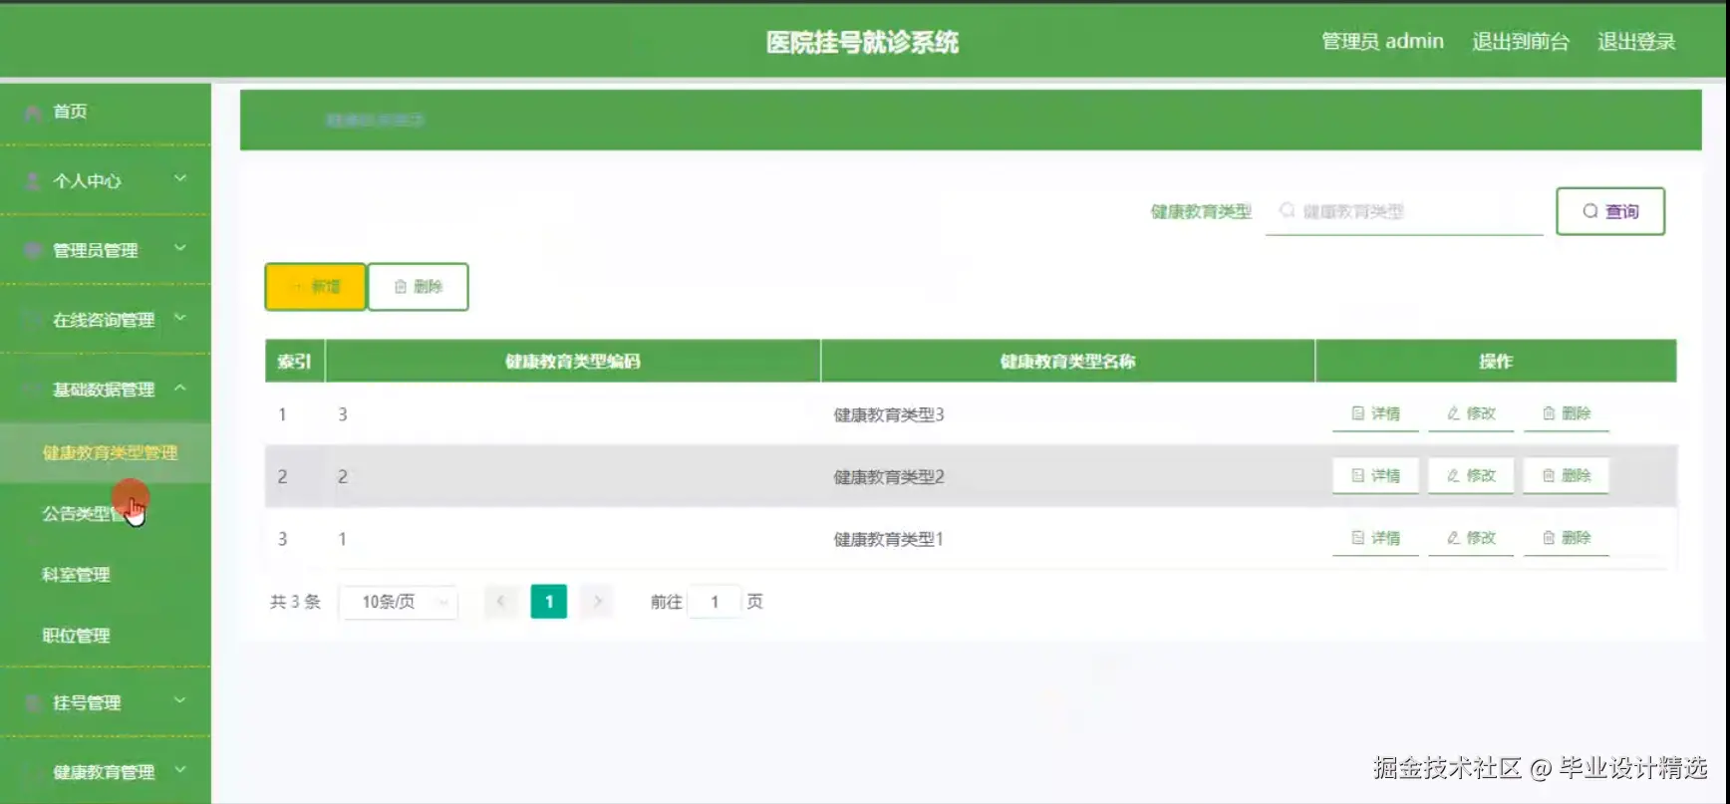The width and height of the screenshot is (1730, 804).
Task: Click the 共 3 条 total count text
Action: 295,602
